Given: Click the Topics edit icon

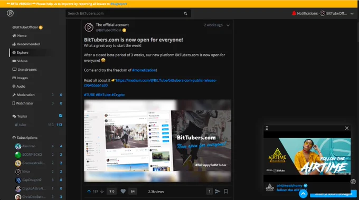Looking at the screenshot, I should 61,116.
